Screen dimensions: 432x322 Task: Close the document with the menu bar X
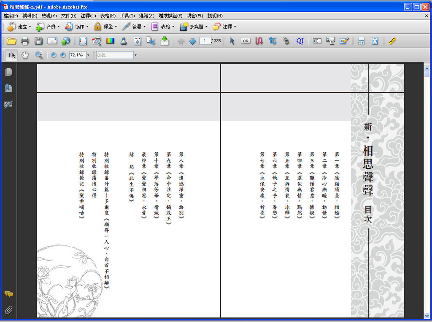(x=427, y=16)
